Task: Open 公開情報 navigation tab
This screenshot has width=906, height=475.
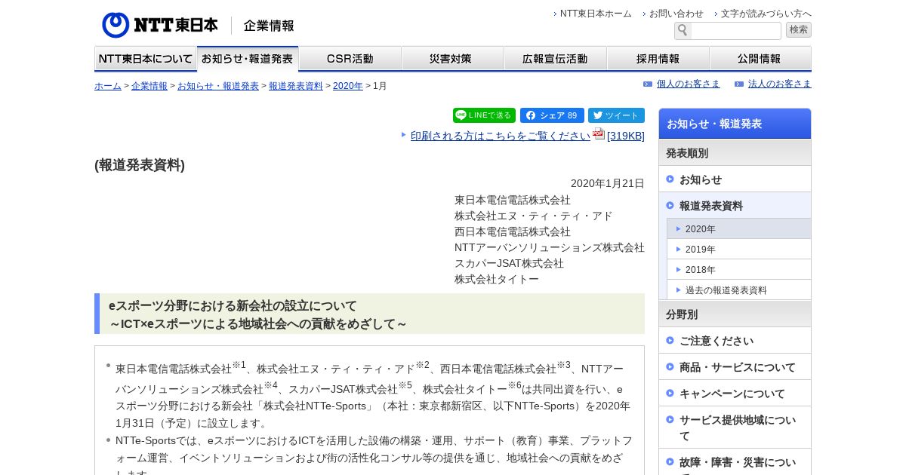Action: (x=760, y=58)
